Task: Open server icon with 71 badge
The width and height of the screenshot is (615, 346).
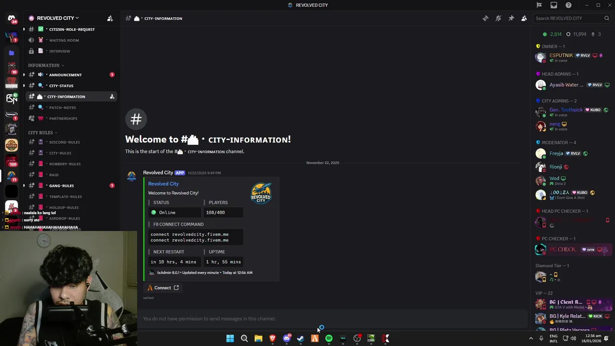Action: tap(12, 176)
